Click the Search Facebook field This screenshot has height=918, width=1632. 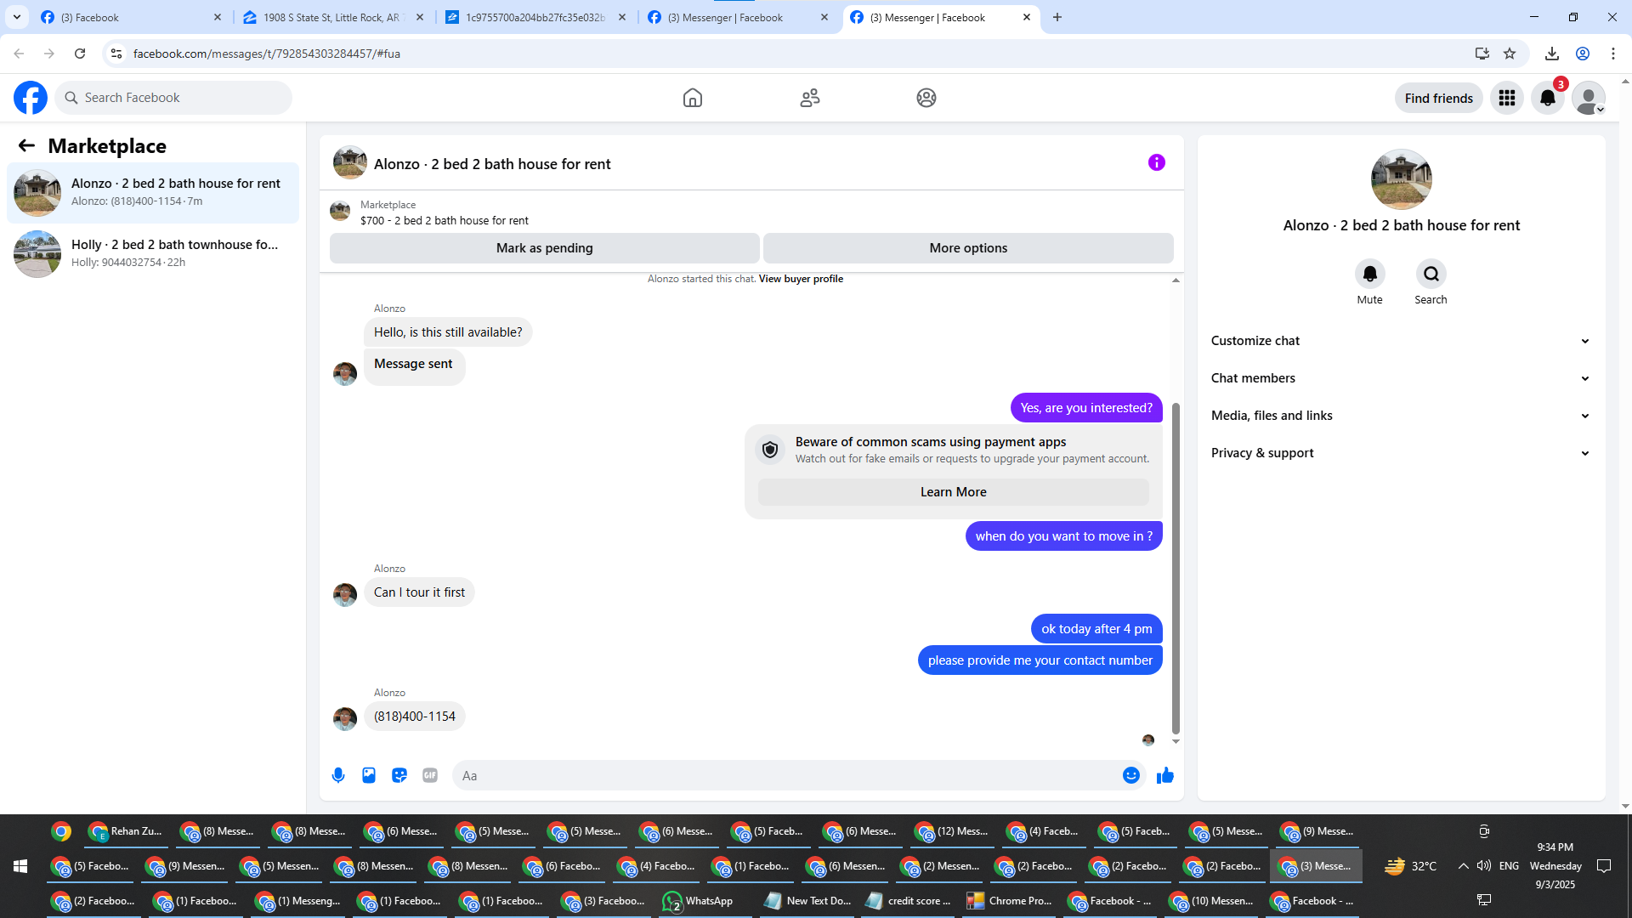174,98
